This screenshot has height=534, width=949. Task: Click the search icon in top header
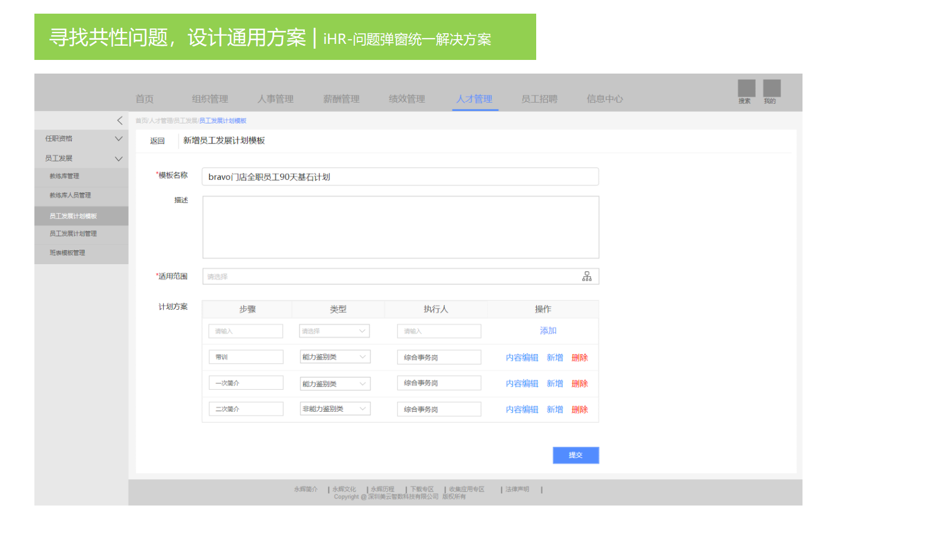(x=746, y=88)
